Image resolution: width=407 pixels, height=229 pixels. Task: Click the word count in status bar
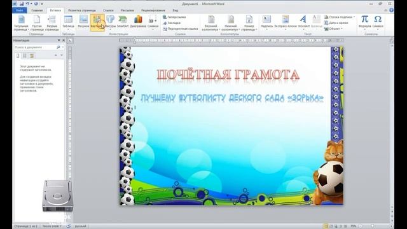click(x=52, y=226)
